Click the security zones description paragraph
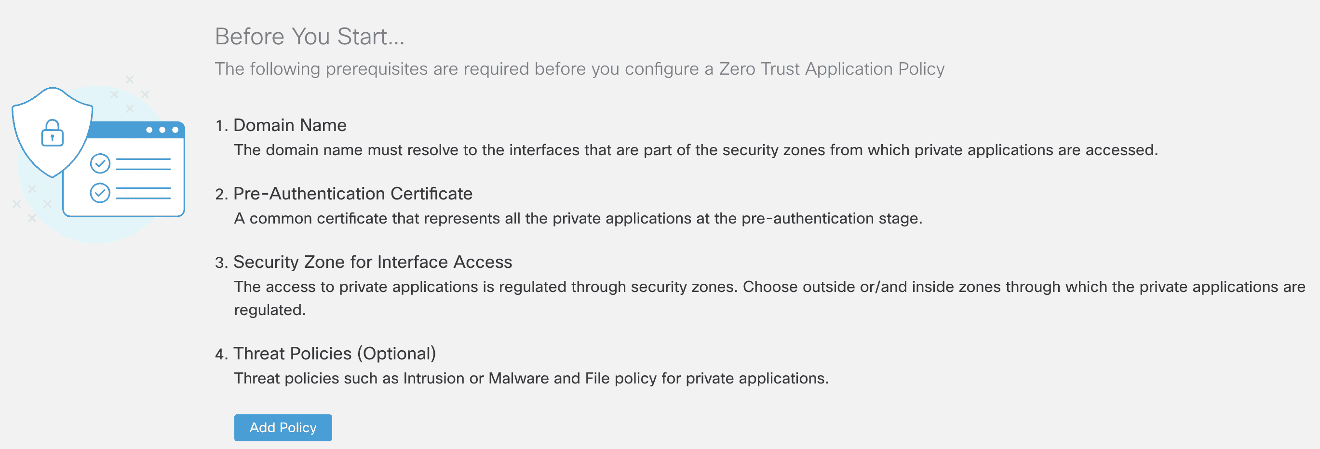The width and height of the screenshot is (1320, 449). (x=768, y=287)
